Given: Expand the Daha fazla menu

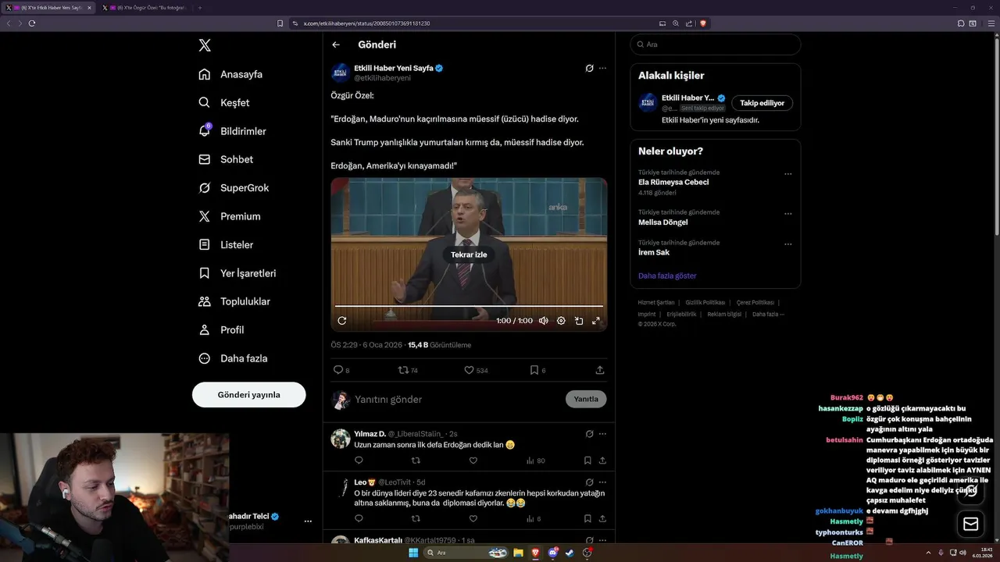Looking at the screenshot, I should pos(233,358).
